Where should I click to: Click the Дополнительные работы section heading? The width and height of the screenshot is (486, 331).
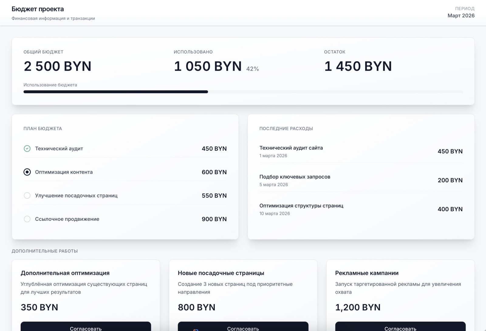pyautogui.click(x=45, y=251)
